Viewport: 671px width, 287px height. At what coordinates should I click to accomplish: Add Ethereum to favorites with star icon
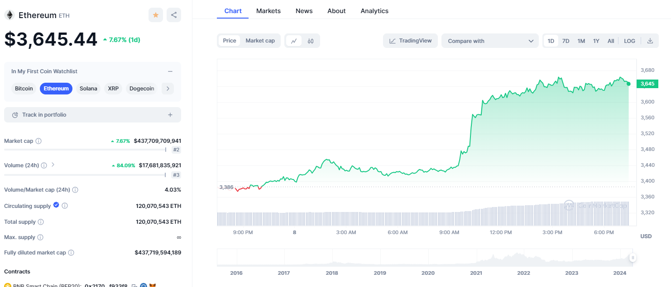pyautogui.click(x=156, y=15)
